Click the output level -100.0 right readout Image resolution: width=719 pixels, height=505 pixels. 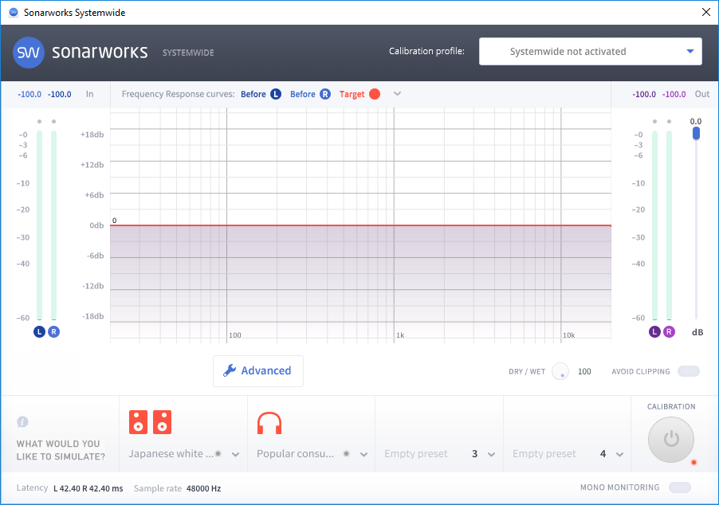(x=674, y=95)
